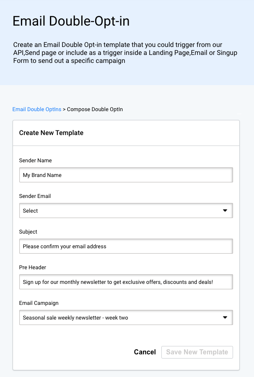Click the Email Campaign label
254x377 pixels.
click(39, 303)
